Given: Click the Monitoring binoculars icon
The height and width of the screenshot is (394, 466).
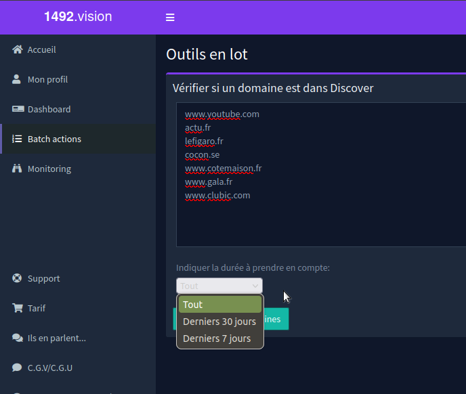Looking at the screenshot, I should 17,169.
